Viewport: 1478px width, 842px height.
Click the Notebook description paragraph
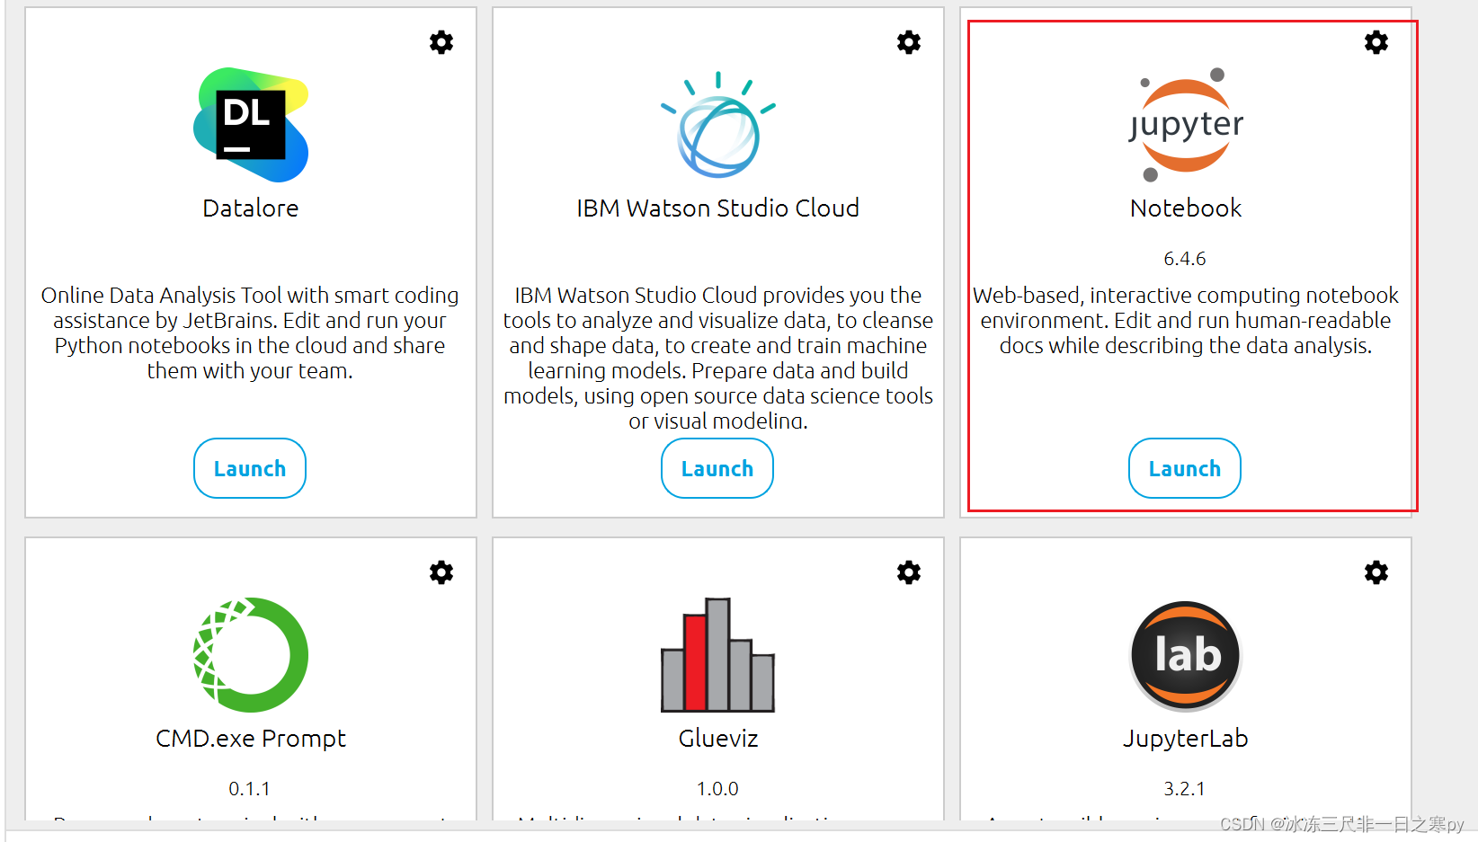(x=1186, y=321)
